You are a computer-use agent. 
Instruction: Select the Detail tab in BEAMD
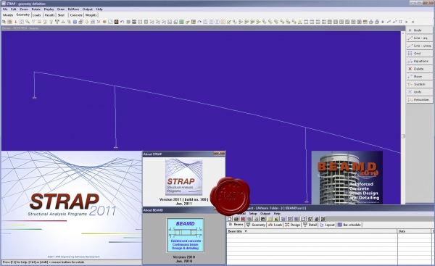coord(310,225)
